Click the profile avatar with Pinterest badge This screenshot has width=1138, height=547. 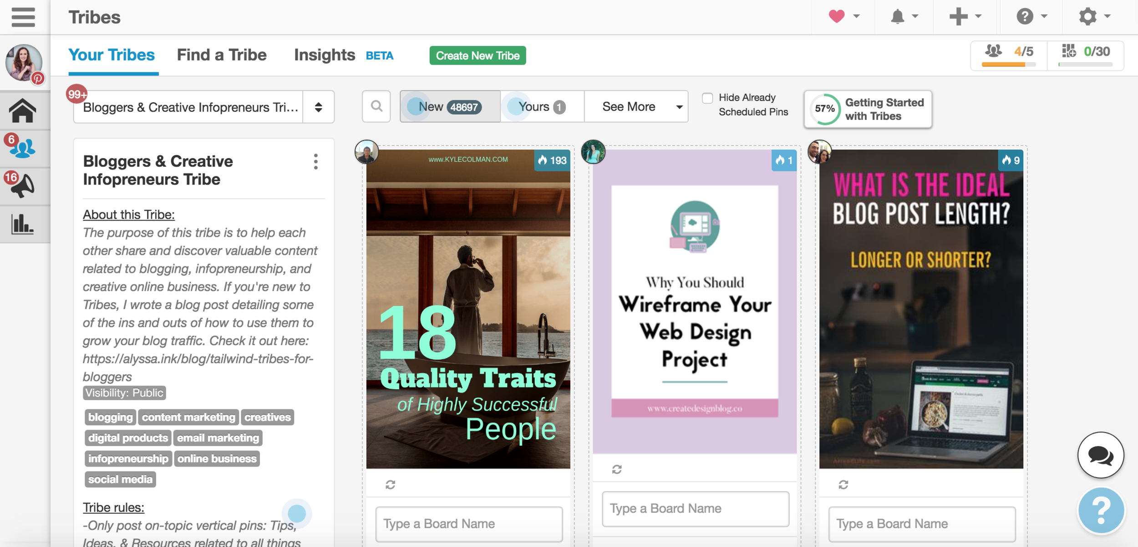tap(24, 63)
